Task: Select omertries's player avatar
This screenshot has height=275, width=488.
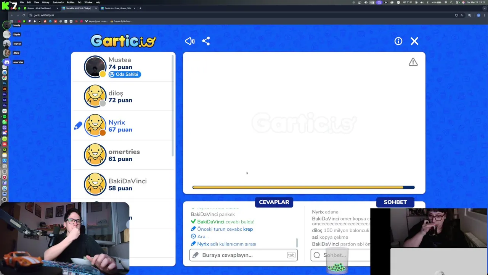Action: tap(95, 155)
